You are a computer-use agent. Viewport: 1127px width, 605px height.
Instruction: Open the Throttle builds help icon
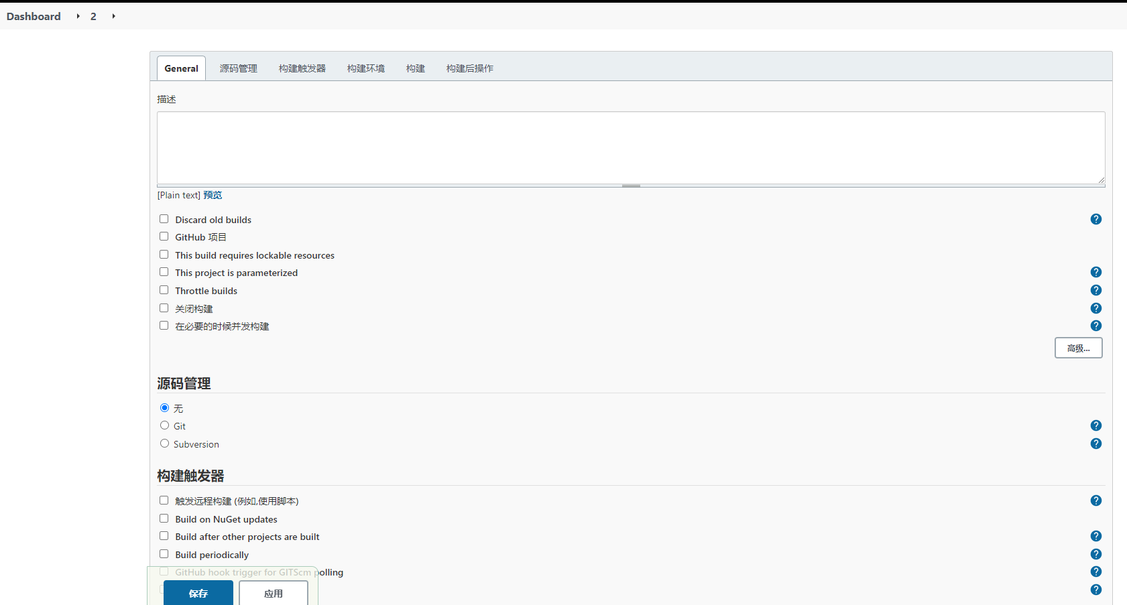[1096, 290]
